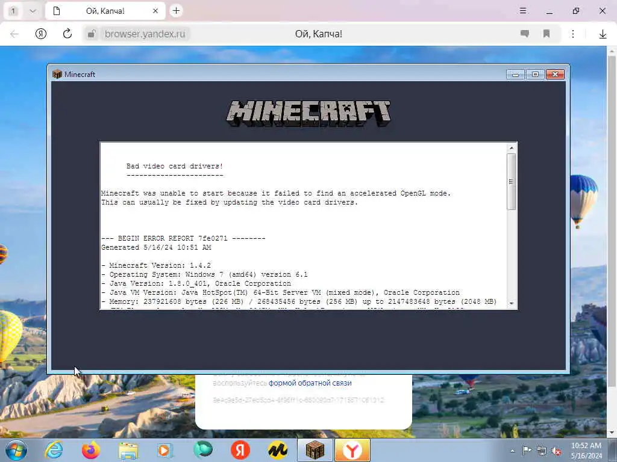Go back with the browser arrow
This screenshot has width=617, height=462.
pyautogui.click(x=14, y=34)
